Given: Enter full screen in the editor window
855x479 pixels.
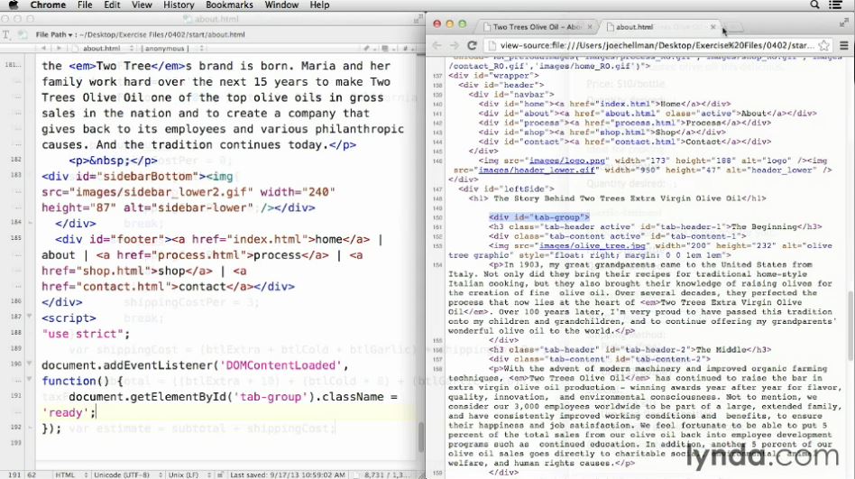Looking at the screenshot, I should (x=418, y=19).
